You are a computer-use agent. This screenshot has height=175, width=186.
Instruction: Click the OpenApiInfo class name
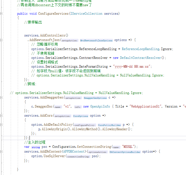[100, 106]
